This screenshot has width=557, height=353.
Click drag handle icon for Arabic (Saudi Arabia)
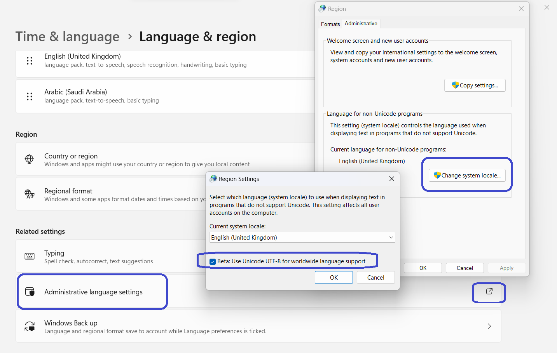point(30,96)
